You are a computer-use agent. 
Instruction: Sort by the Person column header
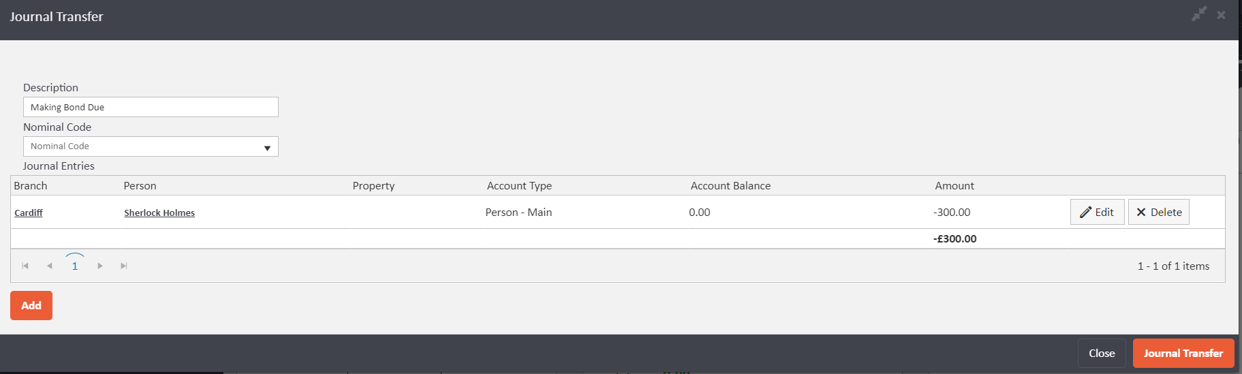[x=140, y=186]
